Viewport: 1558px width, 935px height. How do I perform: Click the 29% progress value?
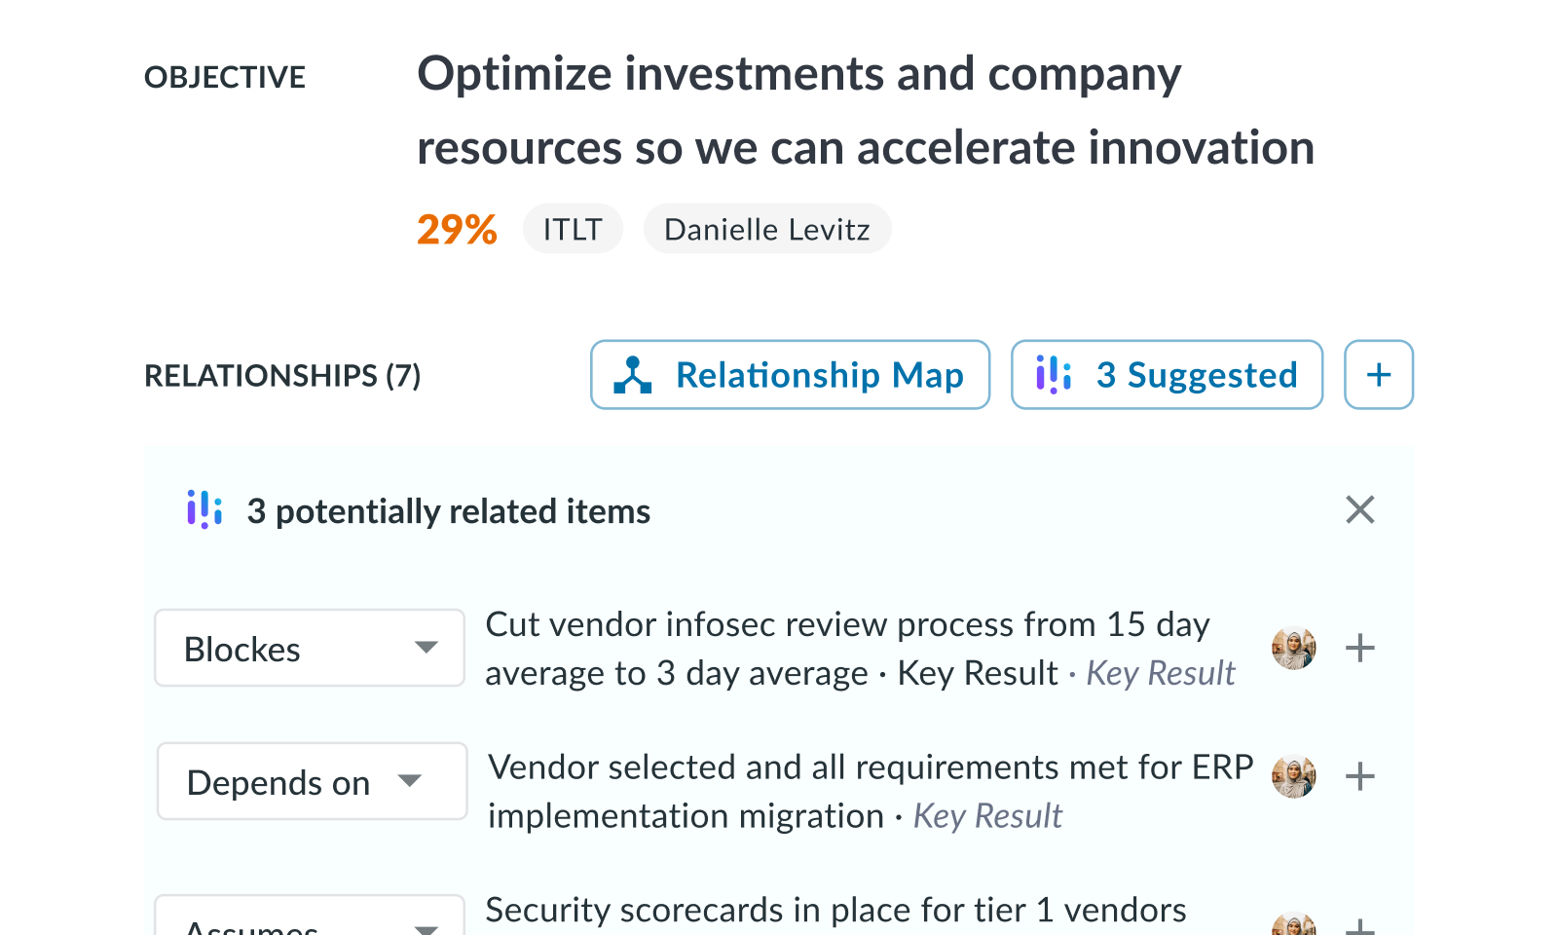tap(457, 230)
